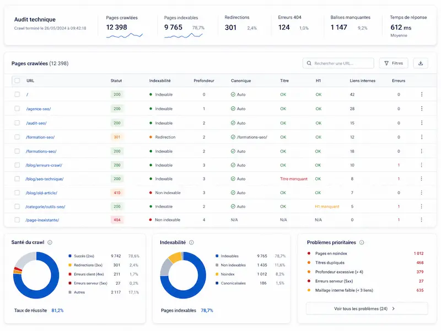441x331 pixels.
Task: Sort by the Liens internes column header
Action: point(363,81)
